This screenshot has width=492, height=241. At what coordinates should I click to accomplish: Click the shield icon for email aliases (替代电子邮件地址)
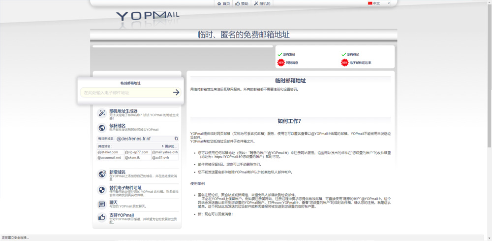pyautogui.click(x=102, y=190)
